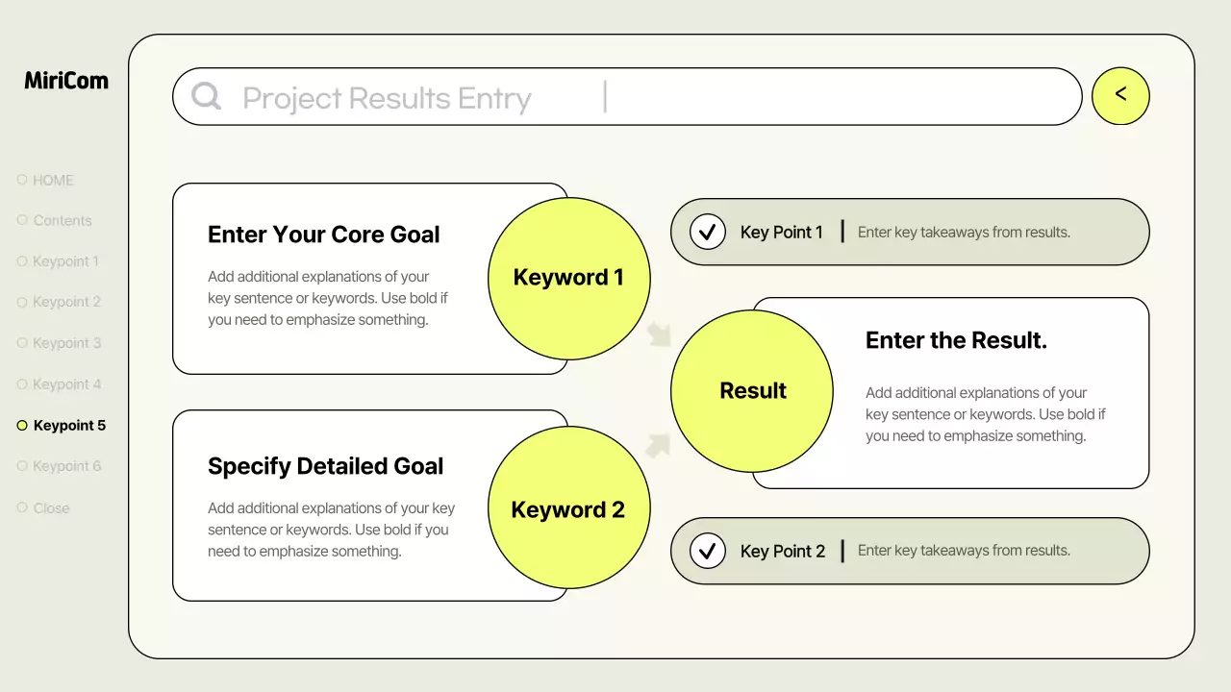
Task: Select Keypoint 6 from the sidebar
Action: tap(66, 466)
